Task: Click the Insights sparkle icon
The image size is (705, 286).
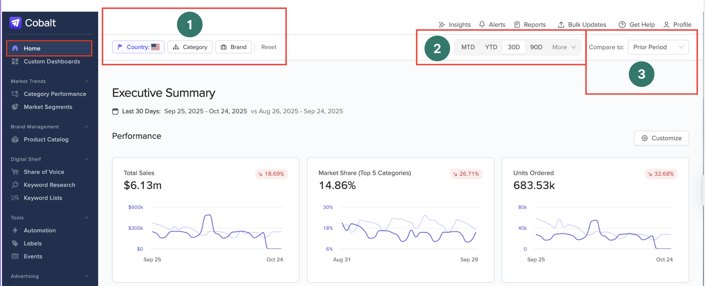Action: pyautogui.click(x=442, y=25)
